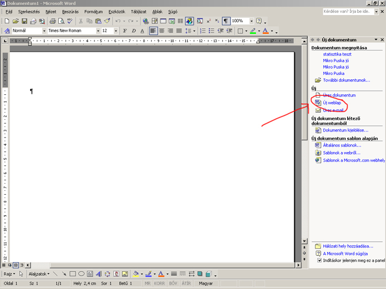
Task: Select the Format Painter brush icon
Action: point(107,21)
